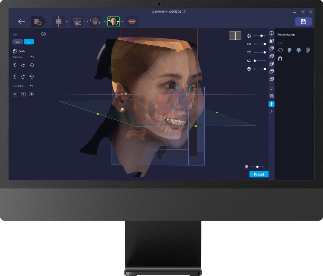Go back with the left arrow

coord(21,21)
